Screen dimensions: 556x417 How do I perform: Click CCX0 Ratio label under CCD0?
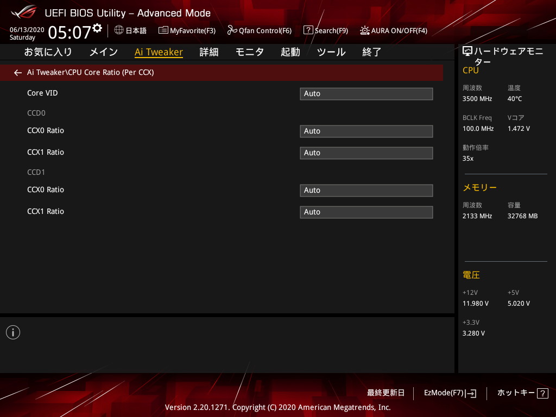click(46, 130)
